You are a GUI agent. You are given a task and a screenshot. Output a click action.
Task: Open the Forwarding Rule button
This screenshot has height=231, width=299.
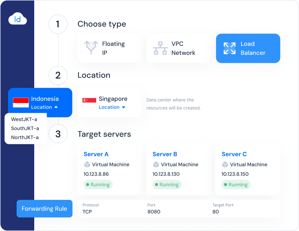[x=44, y=209]
